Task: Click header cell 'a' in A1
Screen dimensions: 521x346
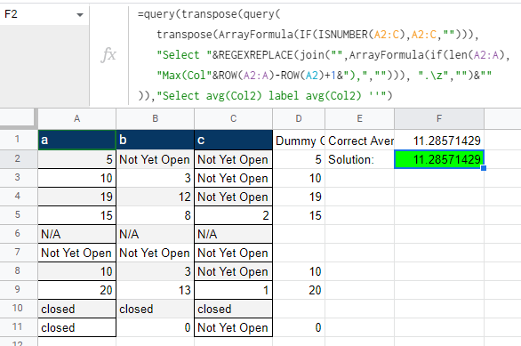Action: click(x=77, y=140)
